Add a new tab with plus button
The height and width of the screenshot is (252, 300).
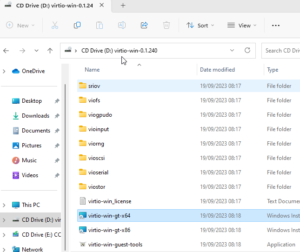click(123, 6)
